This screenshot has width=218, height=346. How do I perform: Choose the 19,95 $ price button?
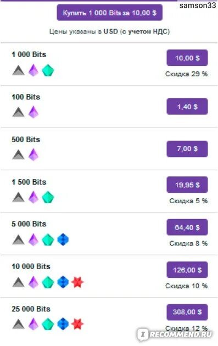pyautogui.click(x=187, y=185)
